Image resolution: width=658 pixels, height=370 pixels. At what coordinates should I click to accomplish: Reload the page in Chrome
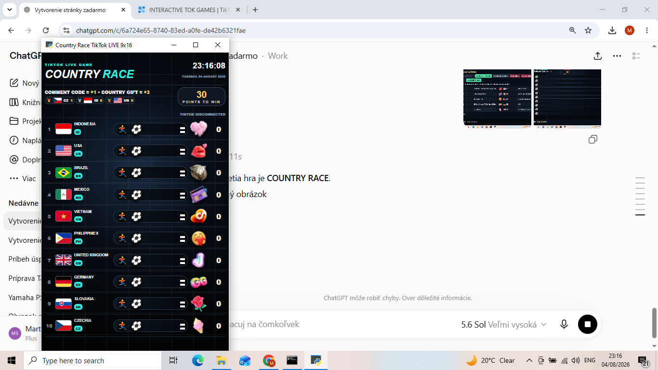coord(46,30)
